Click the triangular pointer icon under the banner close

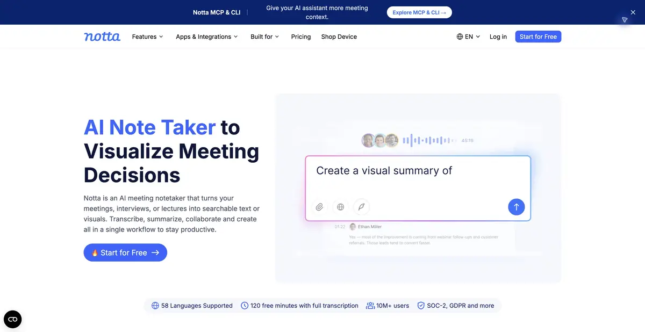(x=625, y=20)
